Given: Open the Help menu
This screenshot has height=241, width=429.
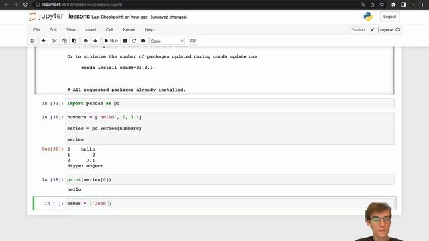Looking at the screenshot, I should point(149,29).
